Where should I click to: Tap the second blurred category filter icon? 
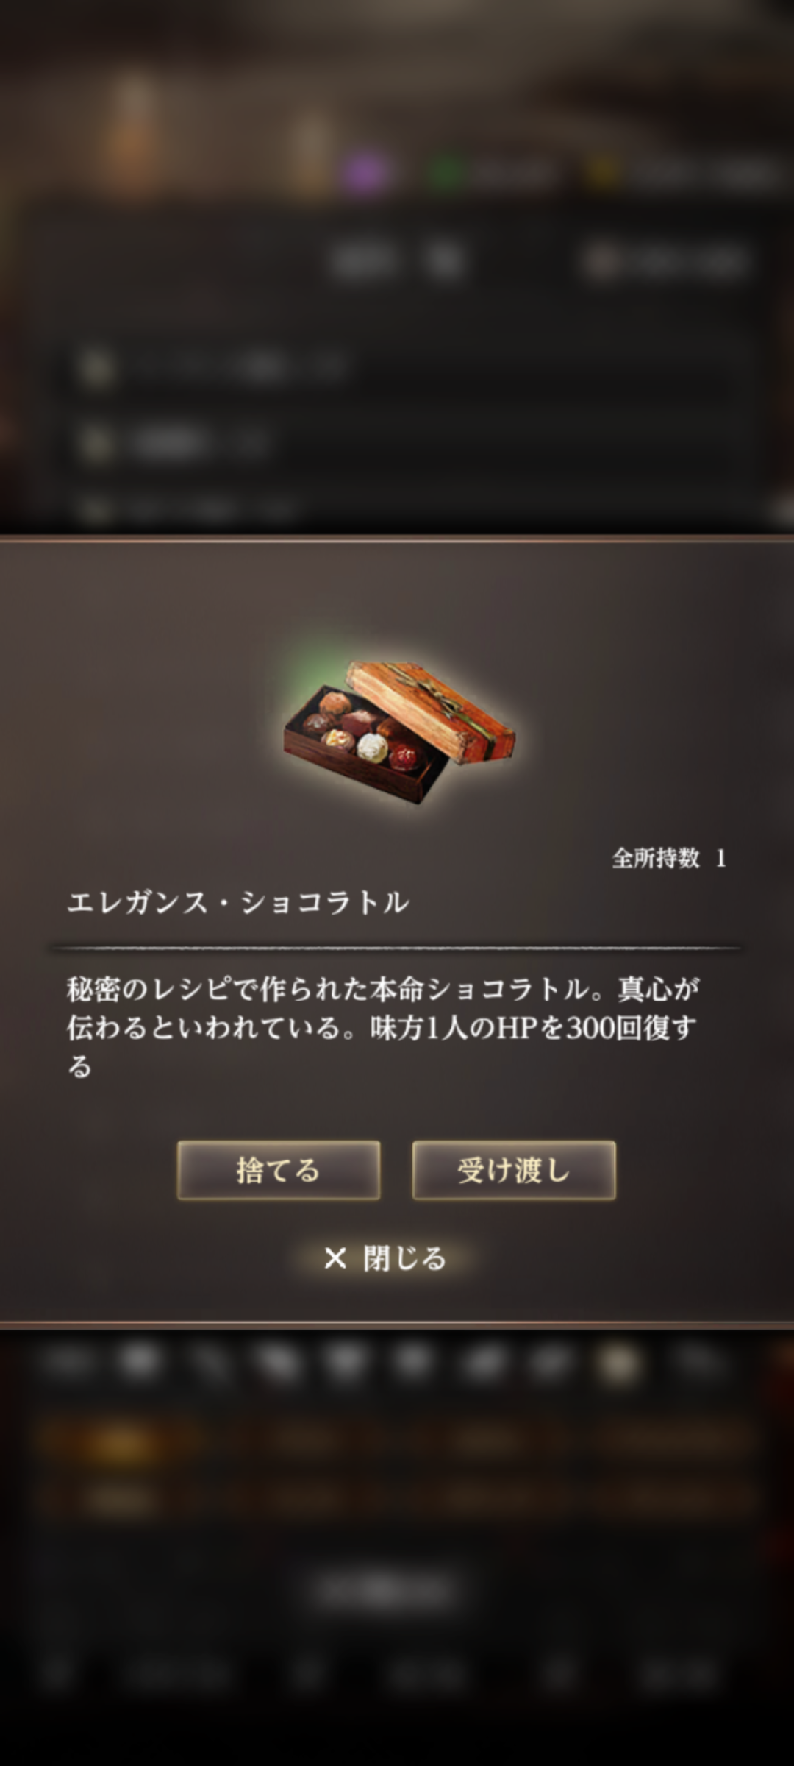140,1361
